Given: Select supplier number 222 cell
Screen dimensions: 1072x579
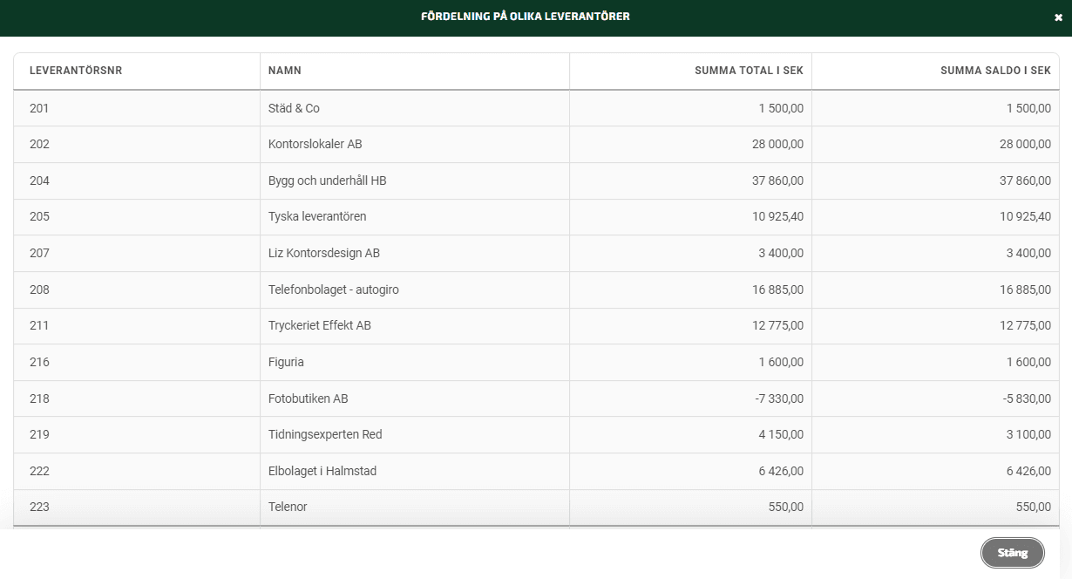Looking at the screenshot, I should (137, 471).
